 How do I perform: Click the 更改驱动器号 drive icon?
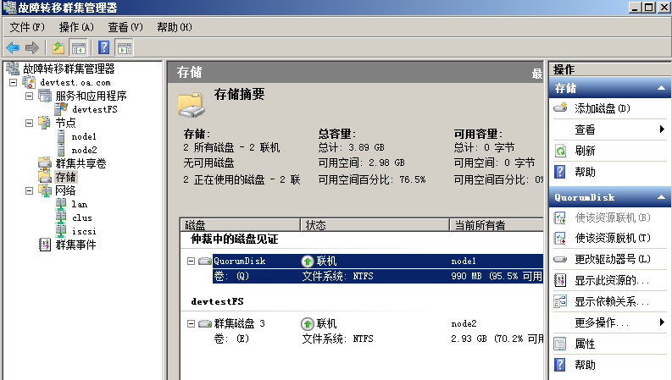coord(560,259)
